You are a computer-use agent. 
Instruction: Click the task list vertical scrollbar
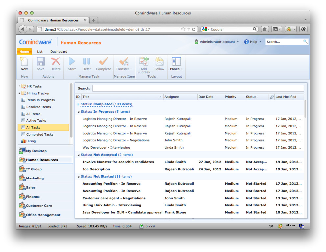click(x=305, y=109)
